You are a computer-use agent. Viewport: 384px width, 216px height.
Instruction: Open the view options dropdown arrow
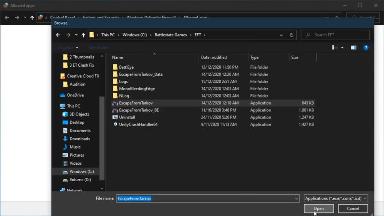pyautogui.click(x=342, y=47)
